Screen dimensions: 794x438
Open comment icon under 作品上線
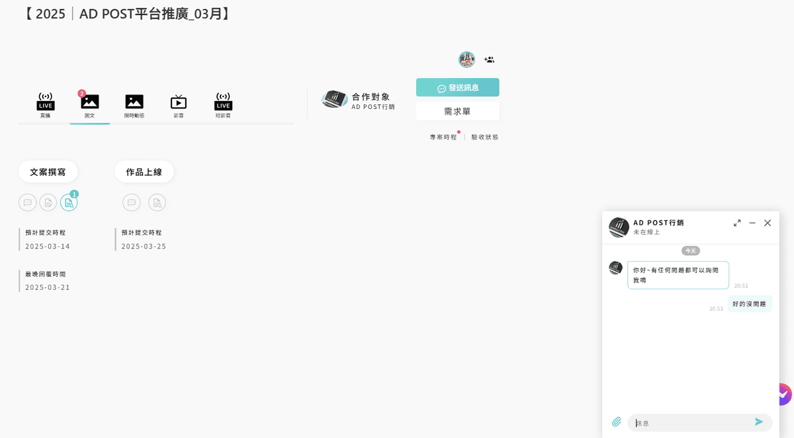[x=131, y=203]
